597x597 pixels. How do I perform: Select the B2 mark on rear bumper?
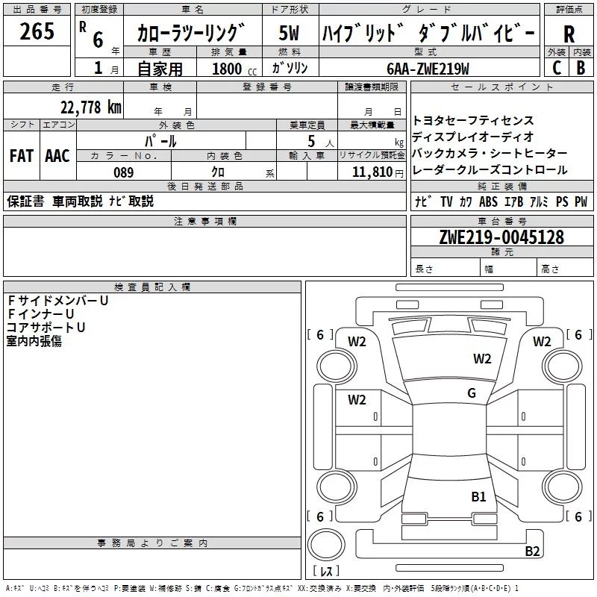532,551
